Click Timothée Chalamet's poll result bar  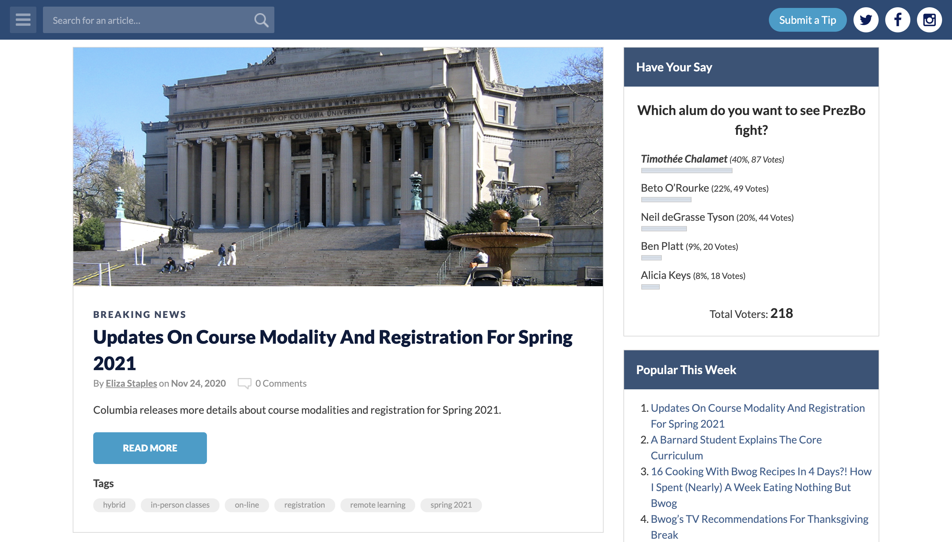pyautogui.click(x=686, y=171)
